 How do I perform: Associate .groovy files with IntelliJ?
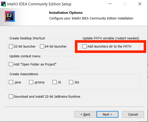pos(31,82)
